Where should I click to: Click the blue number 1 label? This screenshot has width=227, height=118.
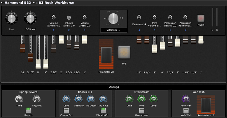point(54,30)
